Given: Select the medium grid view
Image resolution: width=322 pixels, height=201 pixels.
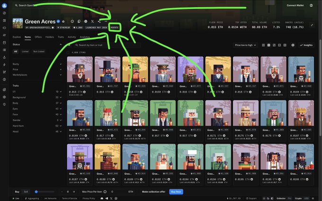Looking at the screenshot, I should (268, 45).
